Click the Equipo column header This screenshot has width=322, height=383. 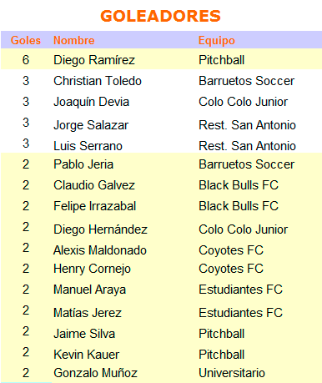(217, 41)
